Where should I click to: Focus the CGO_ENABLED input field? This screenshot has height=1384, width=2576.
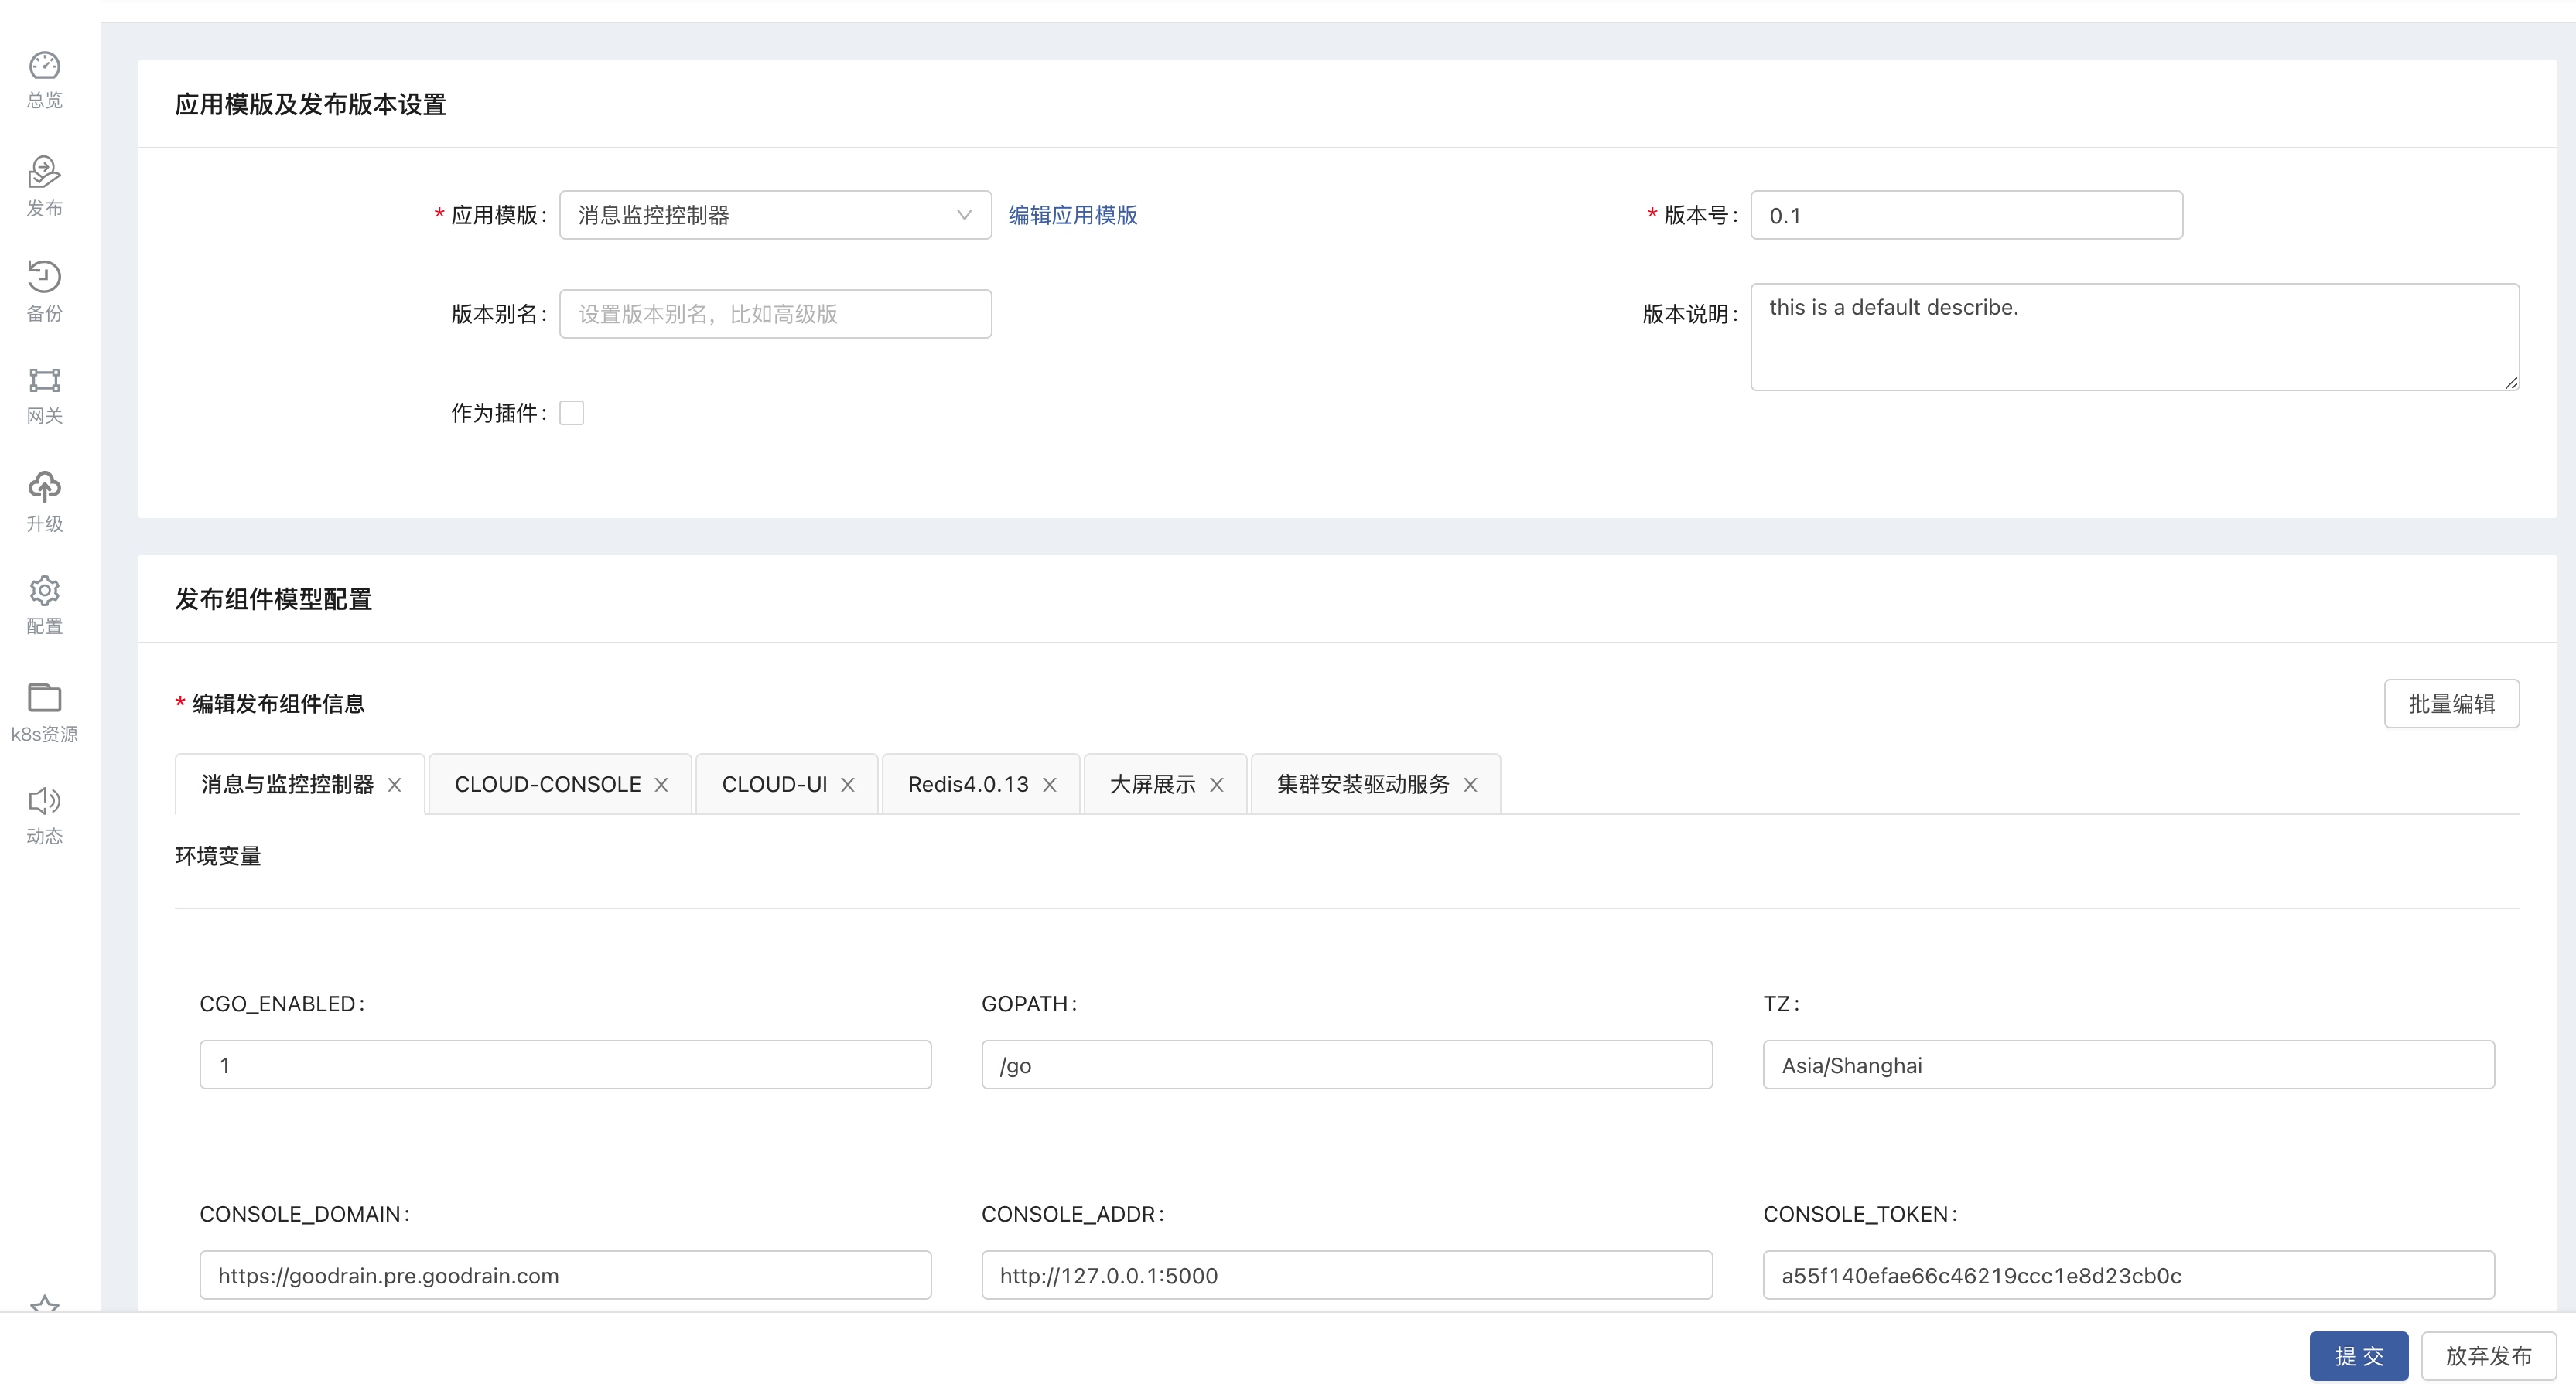point(565,1065)
